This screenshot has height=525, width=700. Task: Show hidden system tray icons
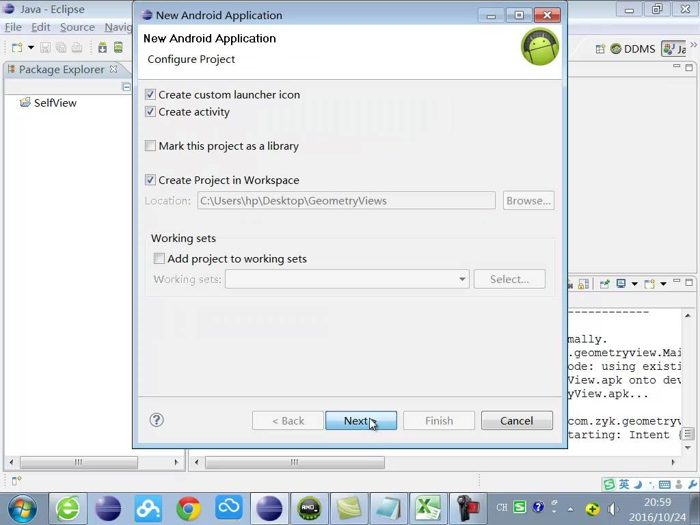coord(571,509)
